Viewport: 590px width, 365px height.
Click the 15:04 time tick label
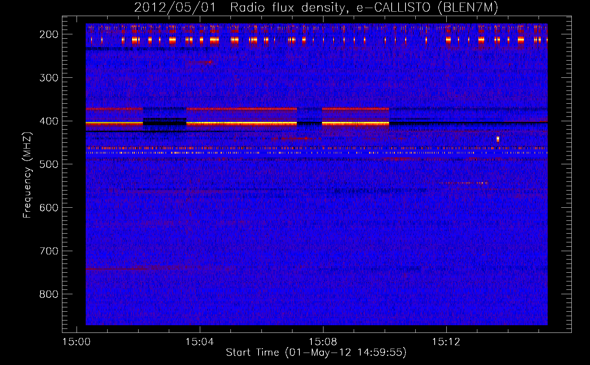pos(199,342)
